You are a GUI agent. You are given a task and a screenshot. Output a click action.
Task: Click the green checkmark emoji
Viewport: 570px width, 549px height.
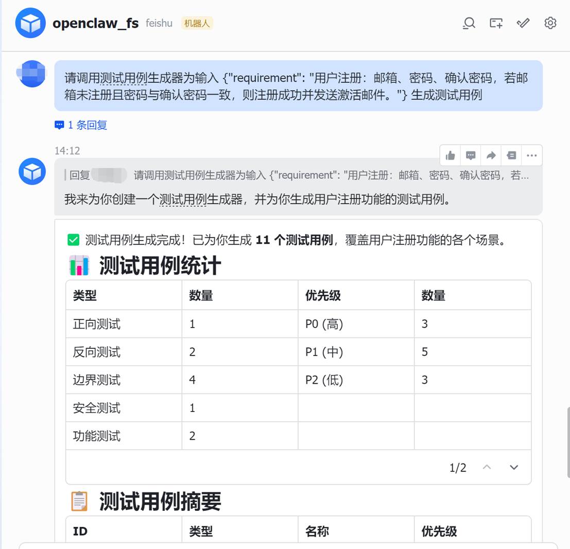point(74,240)
